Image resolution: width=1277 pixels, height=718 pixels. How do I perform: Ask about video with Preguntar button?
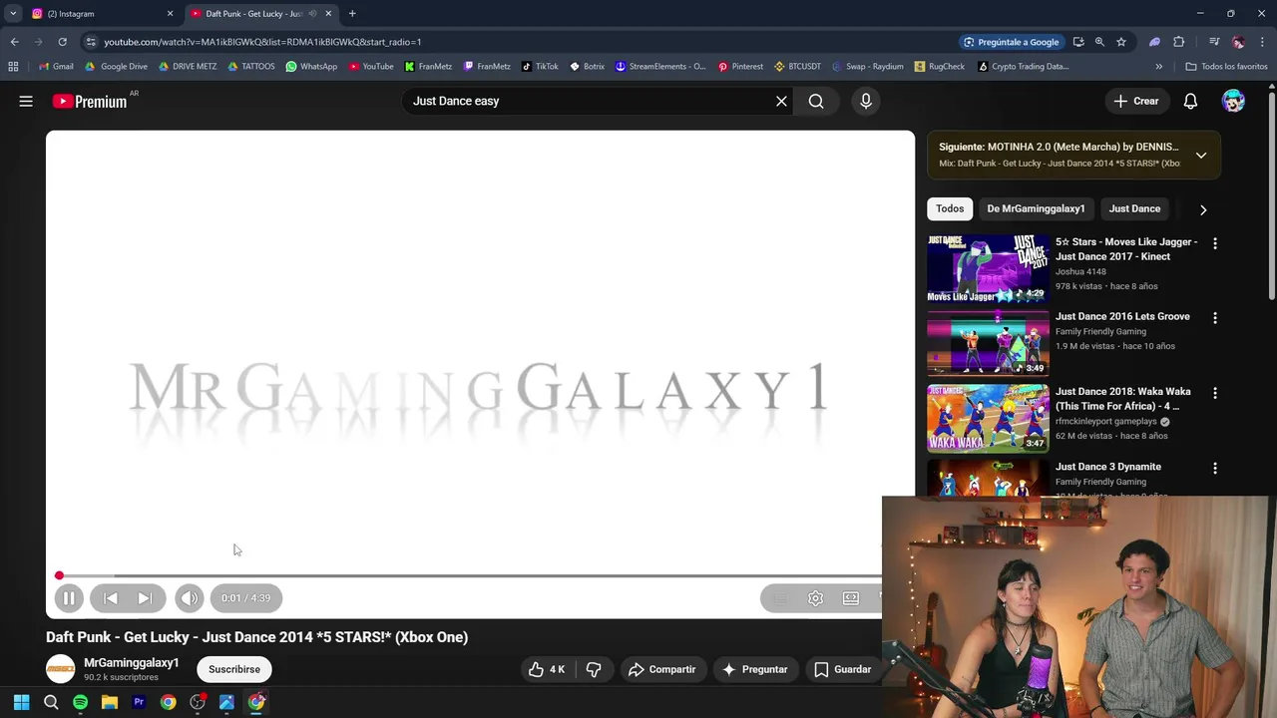point(754,669)
